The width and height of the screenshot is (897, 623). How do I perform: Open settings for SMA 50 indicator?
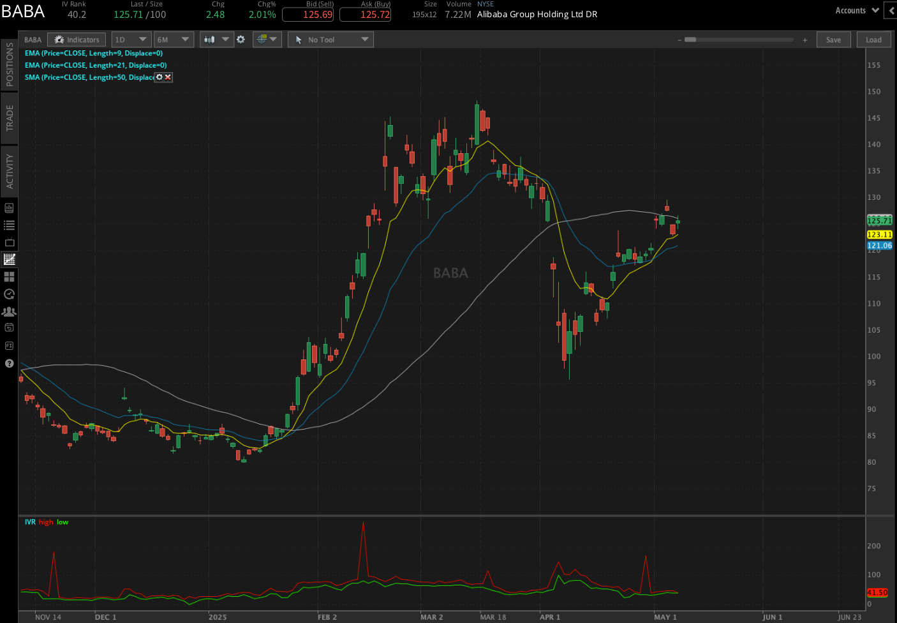tap(159, 77)
